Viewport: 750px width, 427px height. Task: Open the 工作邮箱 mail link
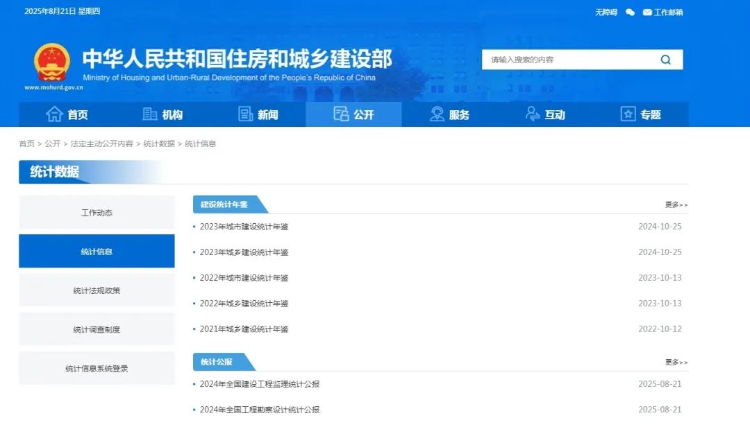pyautogui.click(x=662, y=12)
